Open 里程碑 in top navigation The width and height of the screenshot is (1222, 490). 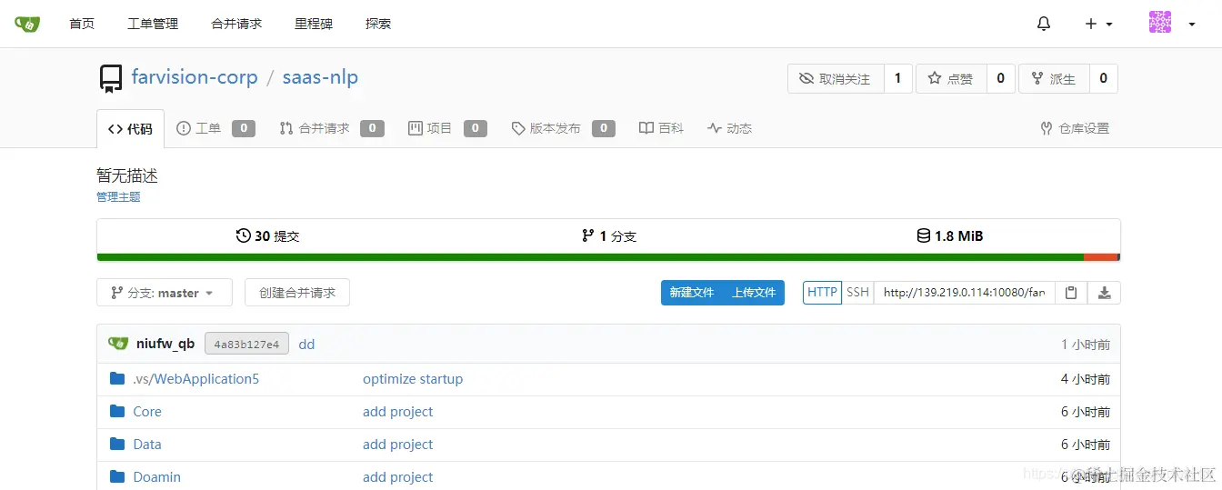point(314,24)
